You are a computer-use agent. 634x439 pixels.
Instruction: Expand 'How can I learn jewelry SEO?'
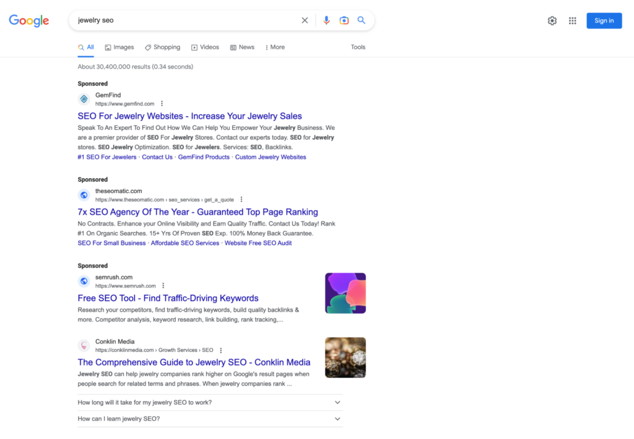click(210, 419)
